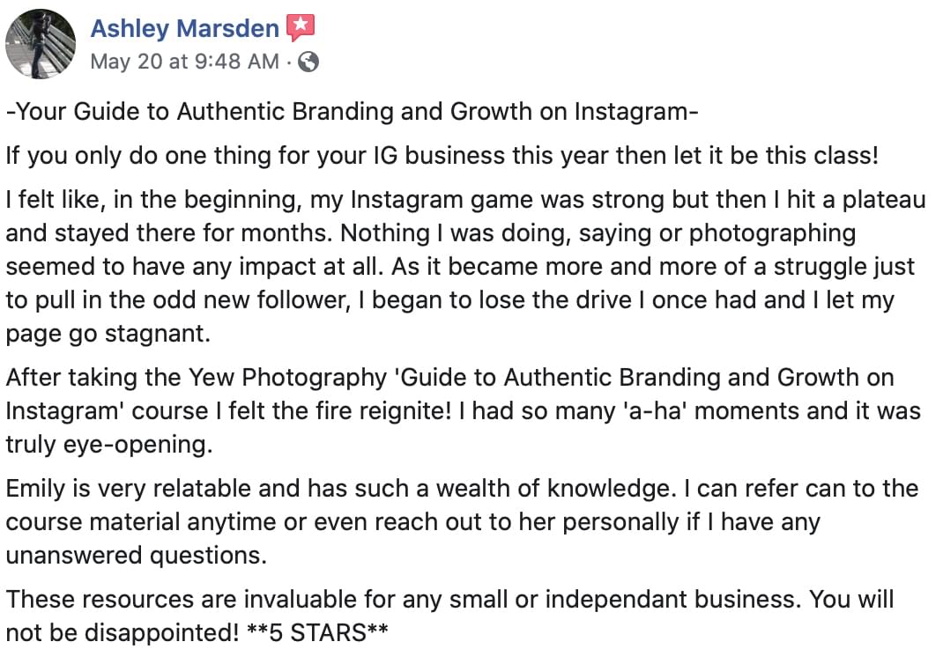
Task: Click the words 'Yew Photography' in the post
Action: [287, 378]
